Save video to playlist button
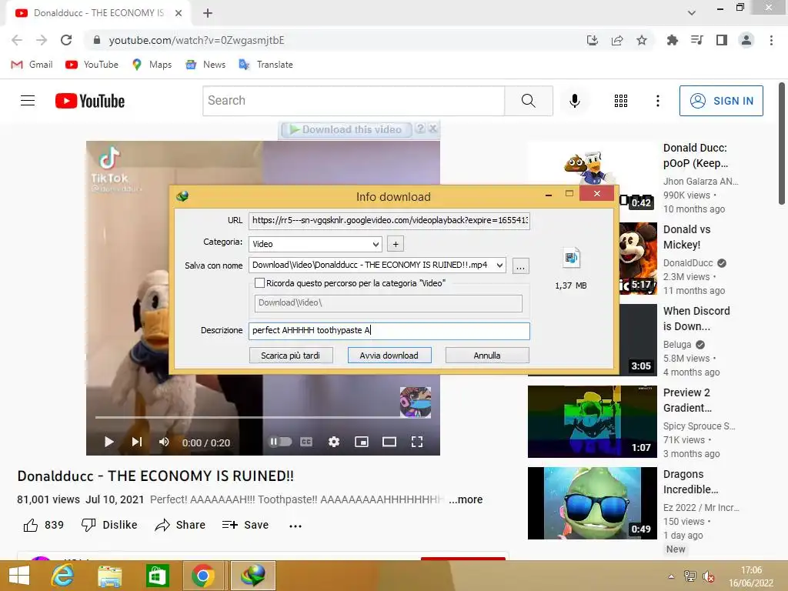 tap(245, 525)
